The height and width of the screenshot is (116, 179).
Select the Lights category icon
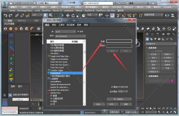(x=155, y=39)
